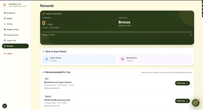Click the trophy icon beside Your Rewards
The image size is (203, 110).
[43, 14]
